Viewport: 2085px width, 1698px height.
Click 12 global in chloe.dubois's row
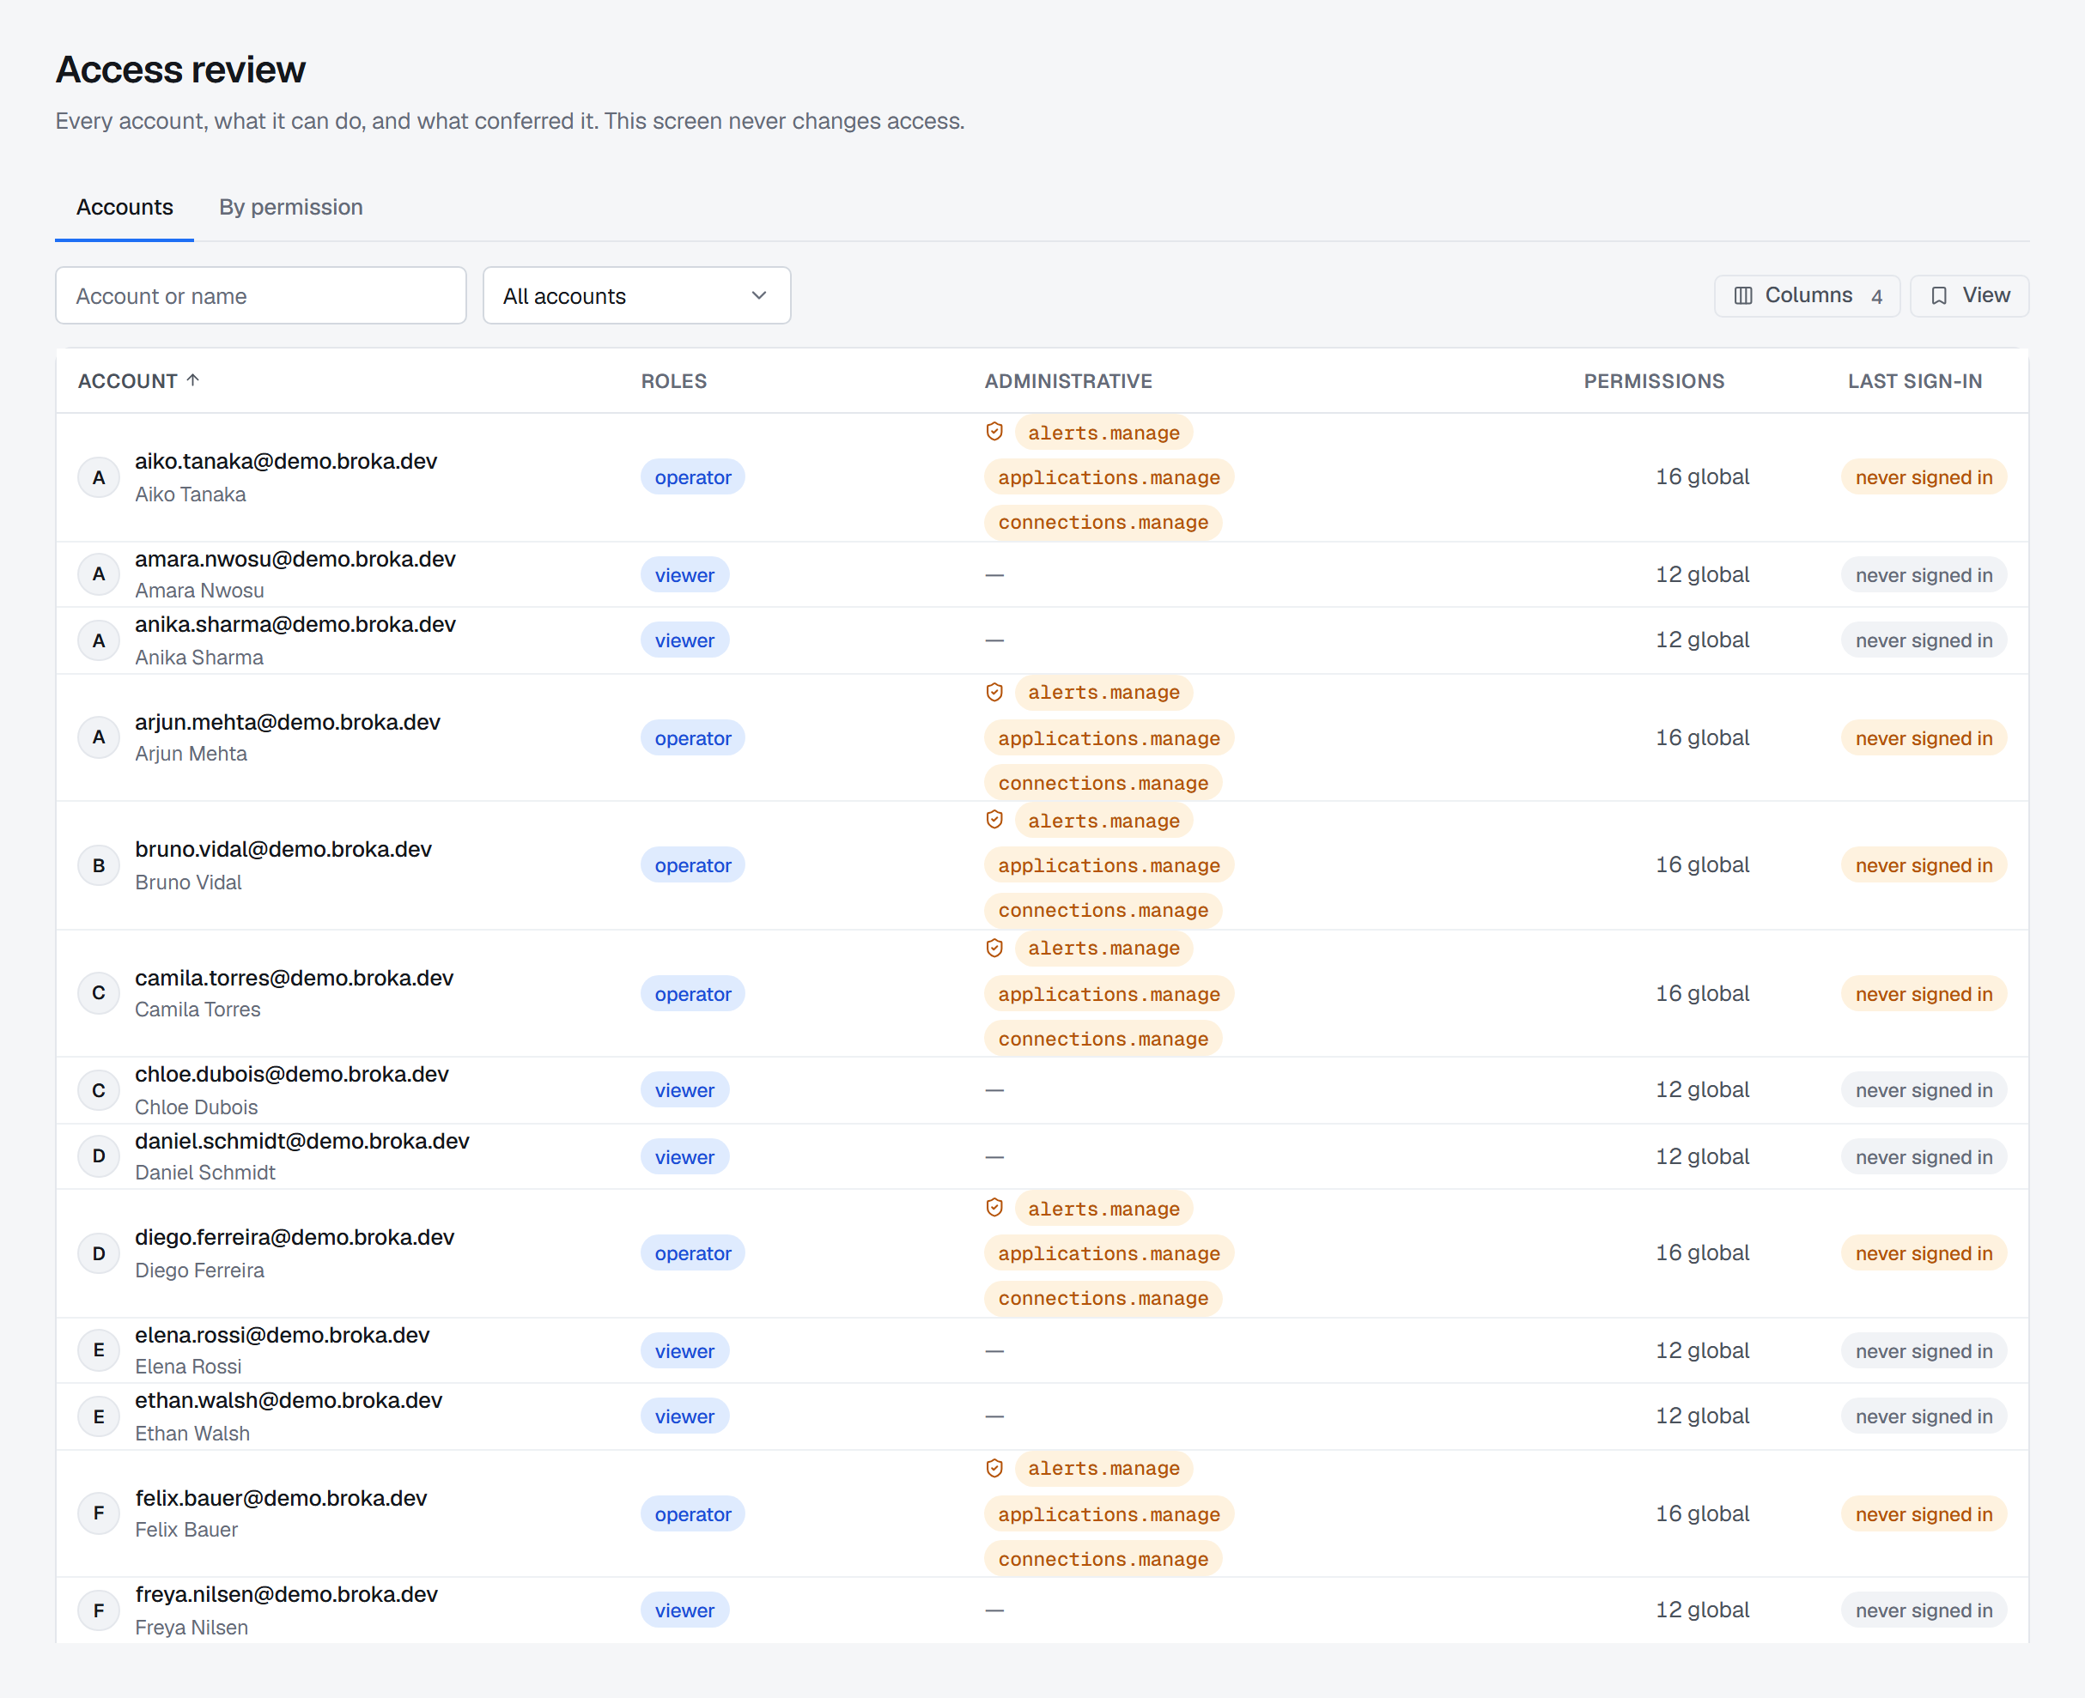1701,1089
